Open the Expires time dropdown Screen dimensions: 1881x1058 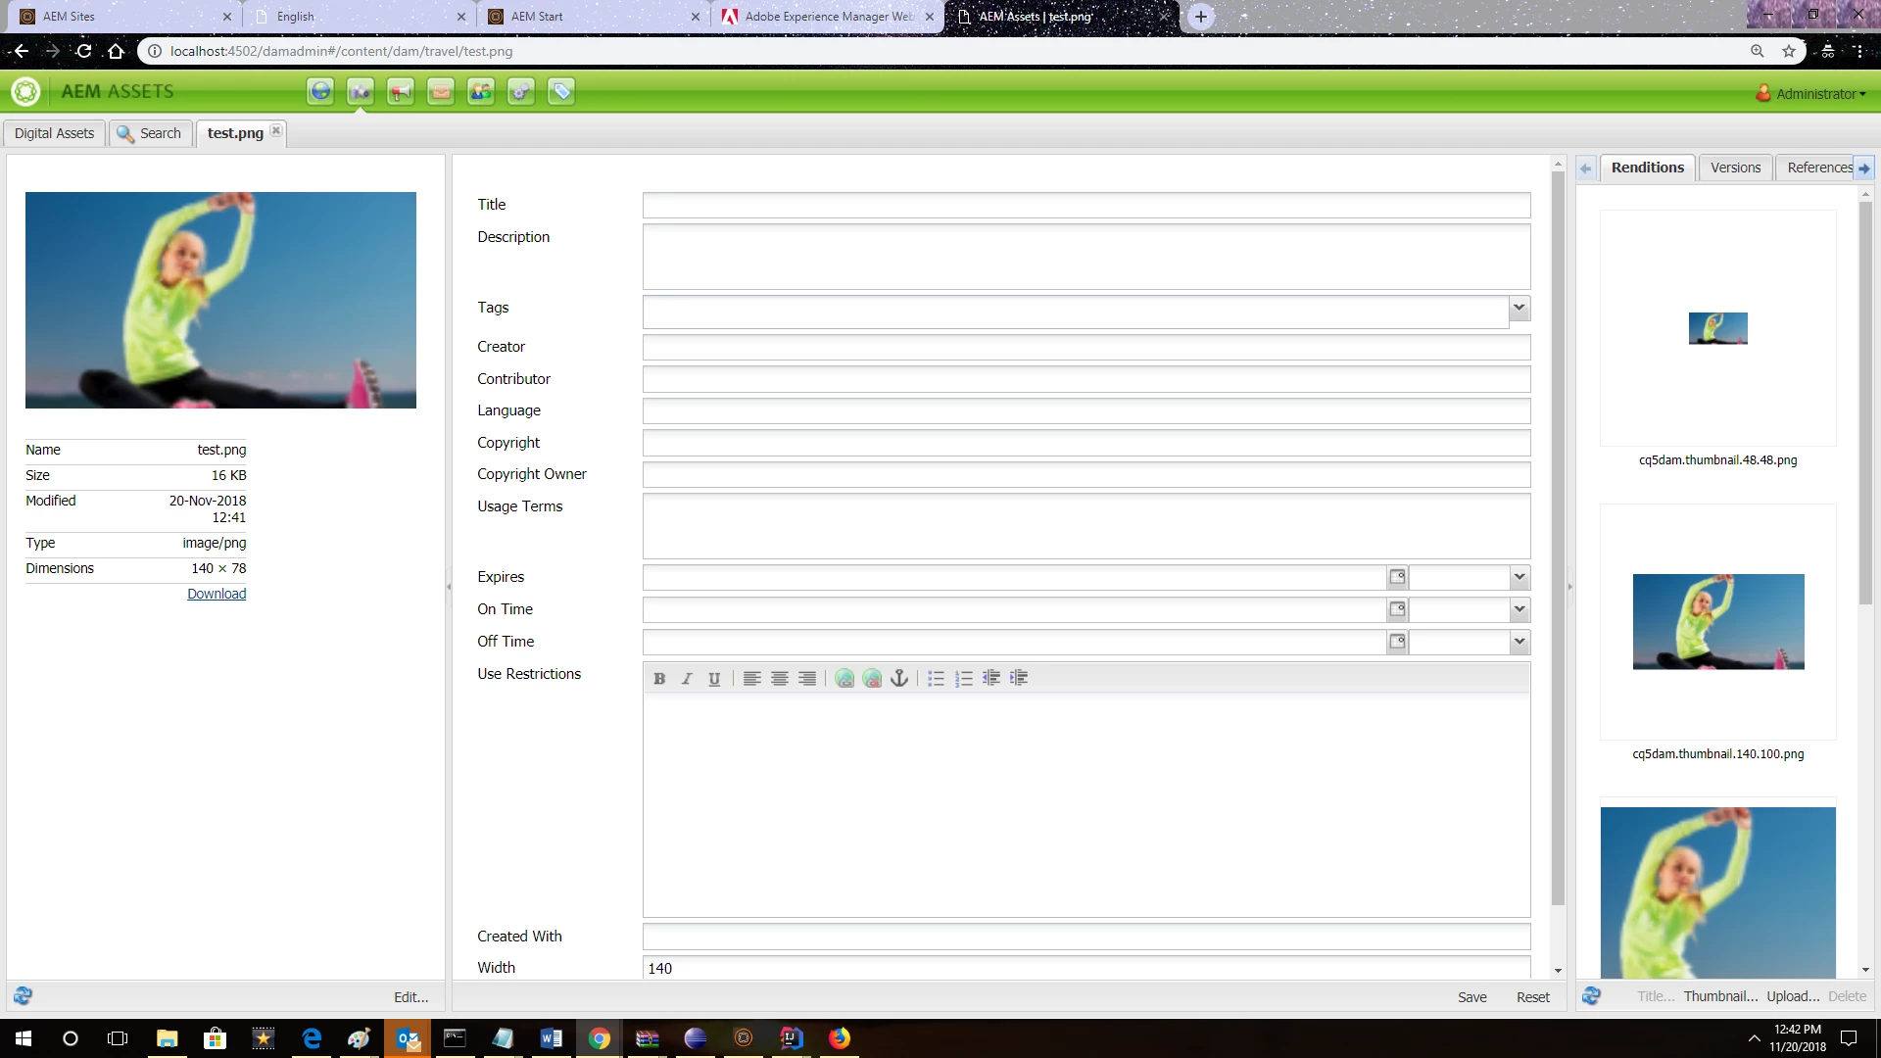pos(1519,577)
